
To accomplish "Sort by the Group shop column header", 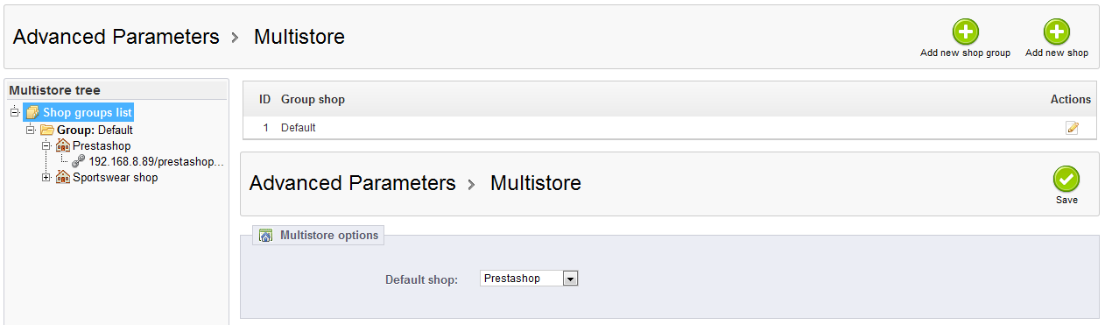I will tap(313, 100).
